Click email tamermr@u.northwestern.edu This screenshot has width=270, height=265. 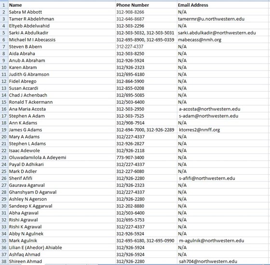pos(211,19)
